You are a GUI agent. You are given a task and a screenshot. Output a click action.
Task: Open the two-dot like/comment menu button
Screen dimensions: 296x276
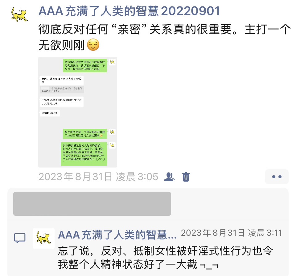[x=277, y=177]
